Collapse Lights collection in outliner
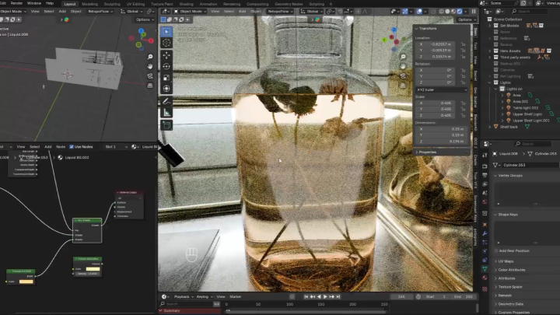 click(490, 83)
